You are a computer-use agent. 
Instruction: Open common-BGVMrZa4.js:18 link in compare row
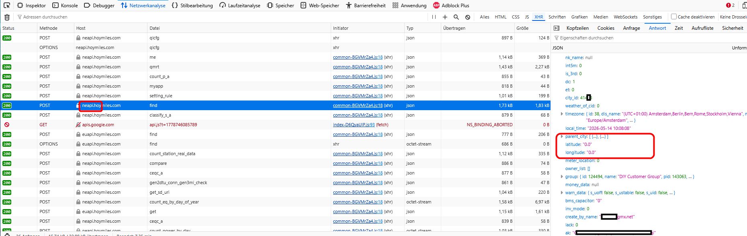358,163
